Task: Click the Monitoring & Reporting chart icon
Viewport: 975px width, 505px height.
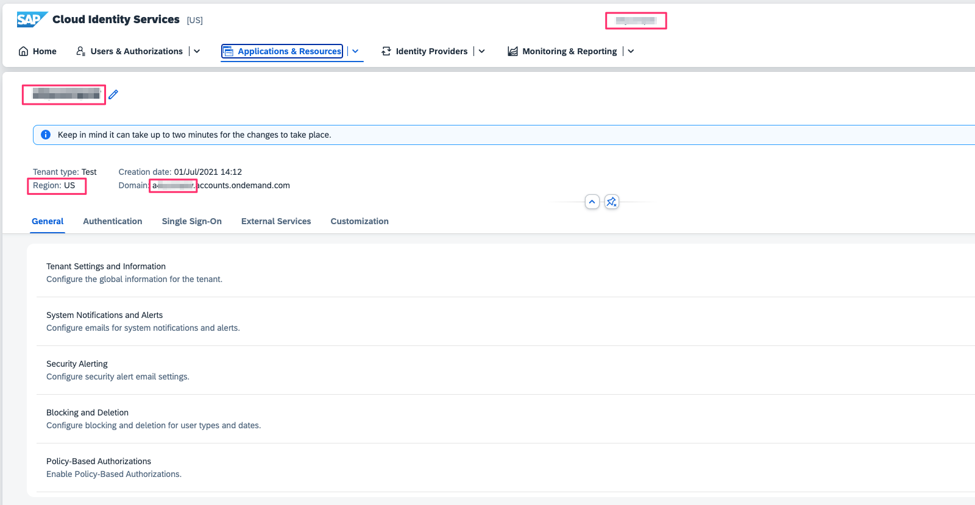Action: point(513,51)
